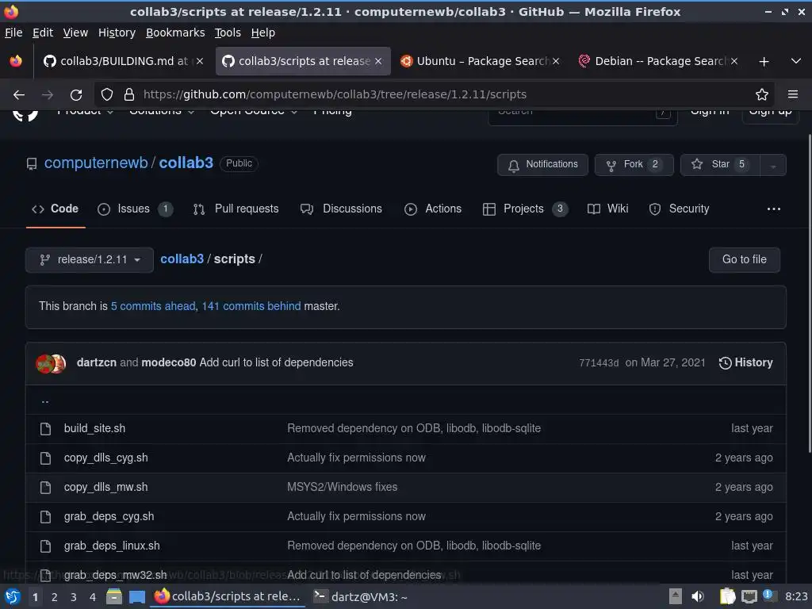
Task: Click the file icon beside build_site.sh
Action: pos(45,429)
